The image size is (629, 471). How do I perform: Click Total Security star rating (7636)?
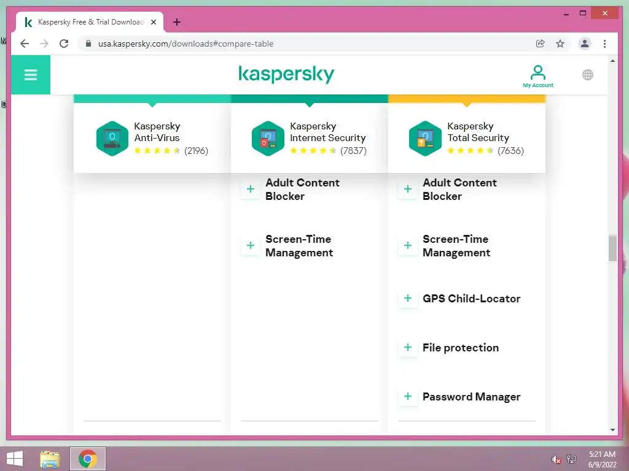[485, 151]
